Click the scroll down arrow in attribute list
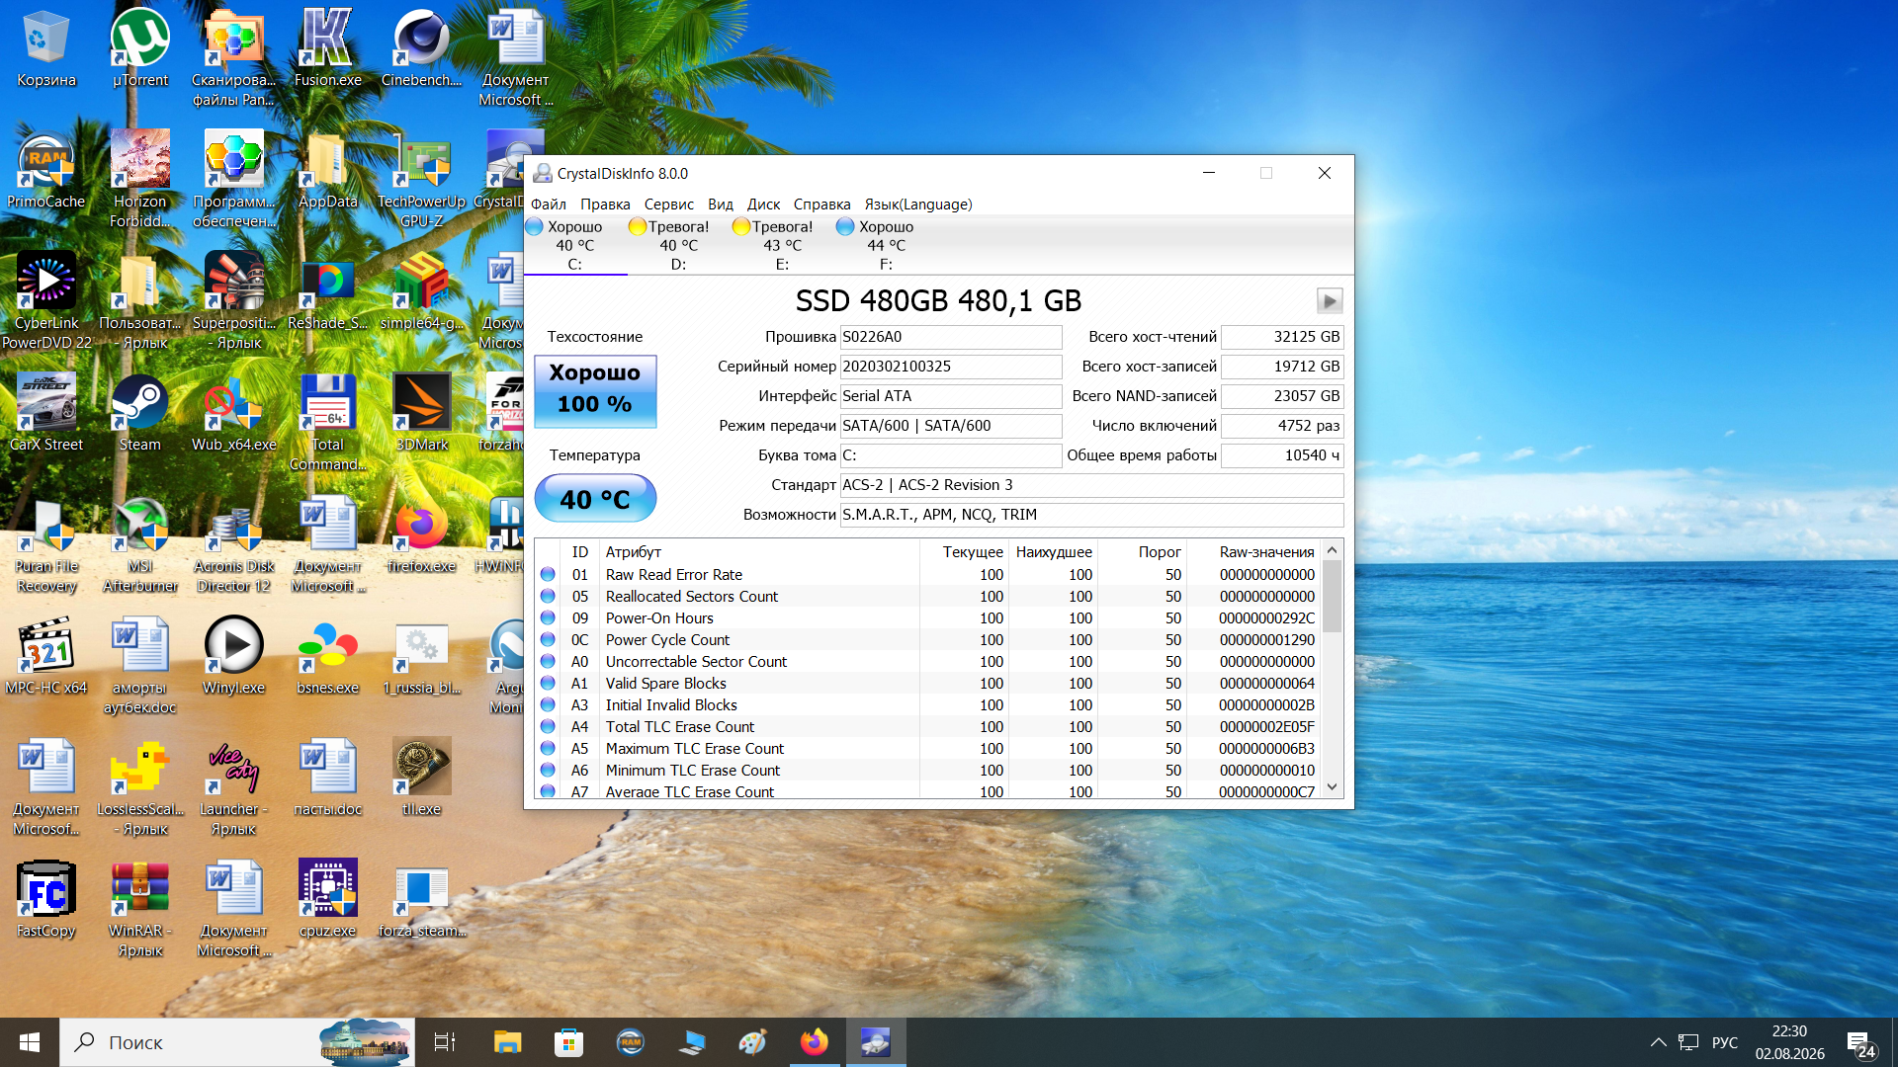 [1333, 787]
